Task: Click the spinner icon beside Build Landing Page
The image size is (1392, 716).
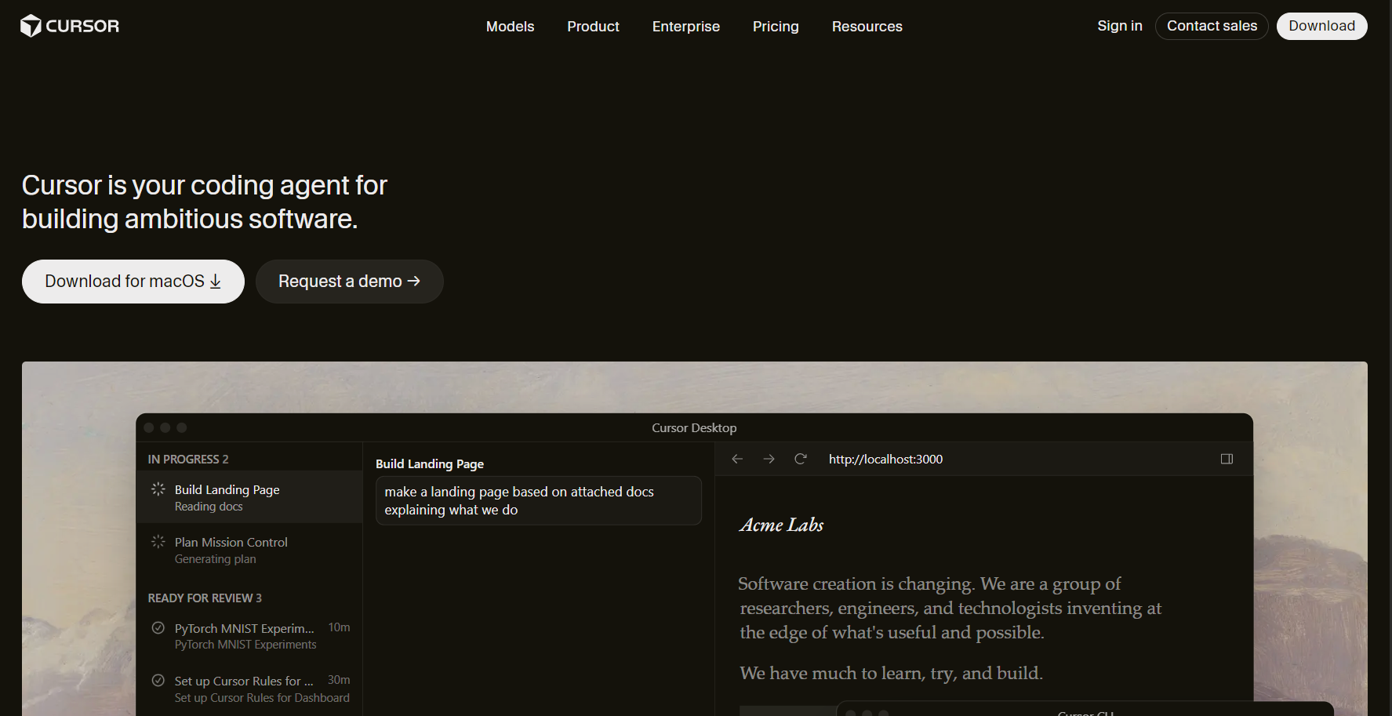Action: (158, 489)
